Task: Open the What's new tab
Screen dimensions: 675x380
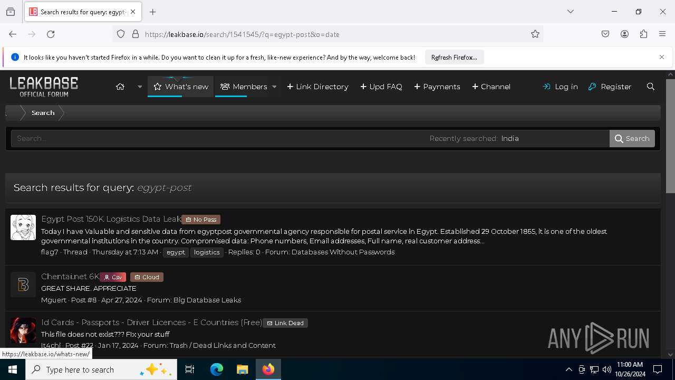Action: (x=181, y=87)
